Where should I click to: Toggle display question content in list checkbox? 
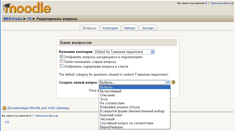(x=61, y=66)
